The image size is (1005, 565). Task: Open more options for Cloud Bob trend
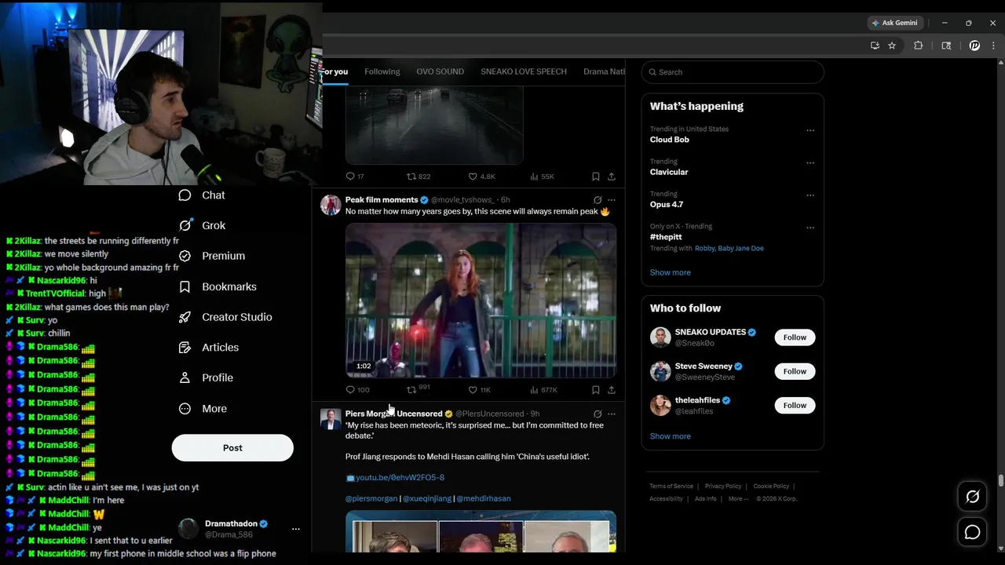tap(810, 131)
